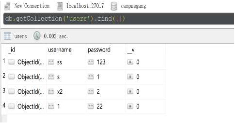Click the number type icon in row 1 __v
235x123 pixels.
130,62
